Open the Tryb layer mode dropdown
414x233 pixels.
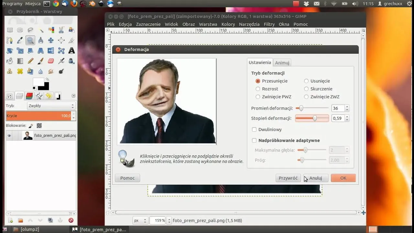click(51, 106)
